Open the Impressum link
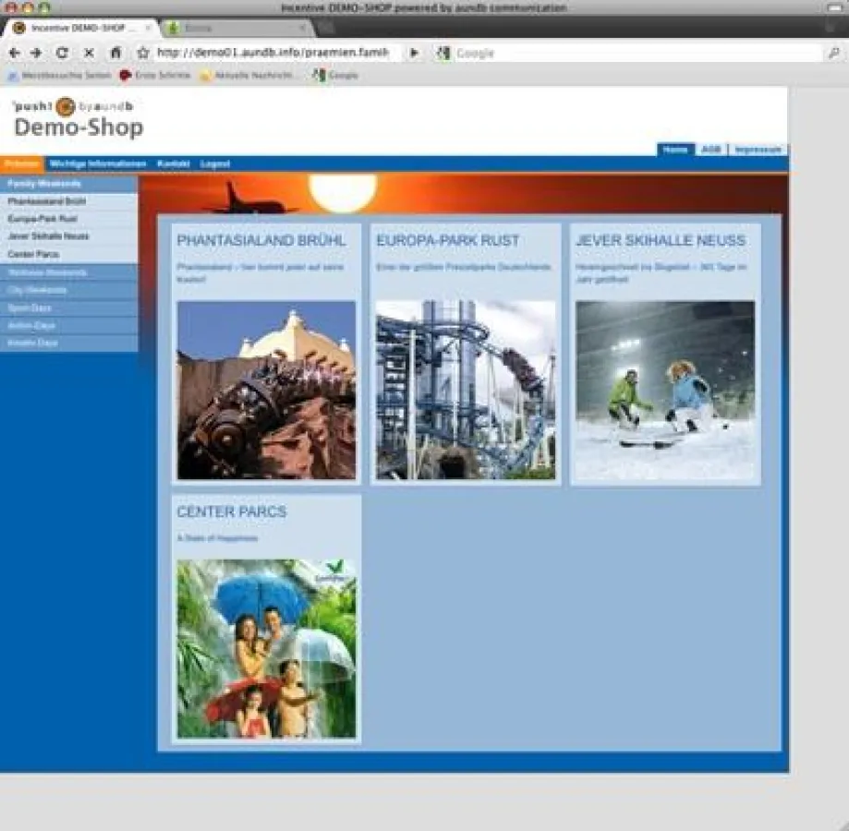The width and height of the screenshot is (849, 831). pyautogui.click(x=758, y=150)
